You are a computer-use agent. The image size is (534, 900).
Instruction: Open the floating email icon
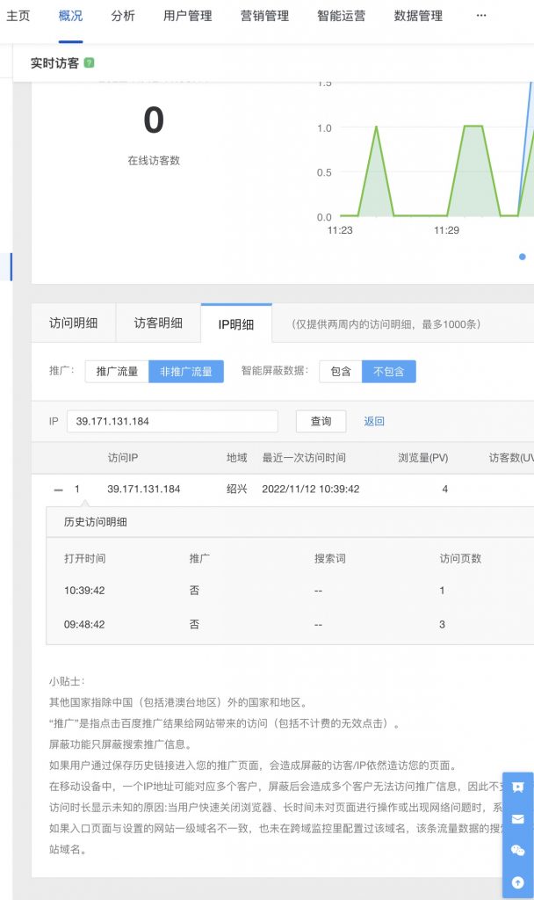click(x=518, y=819)
